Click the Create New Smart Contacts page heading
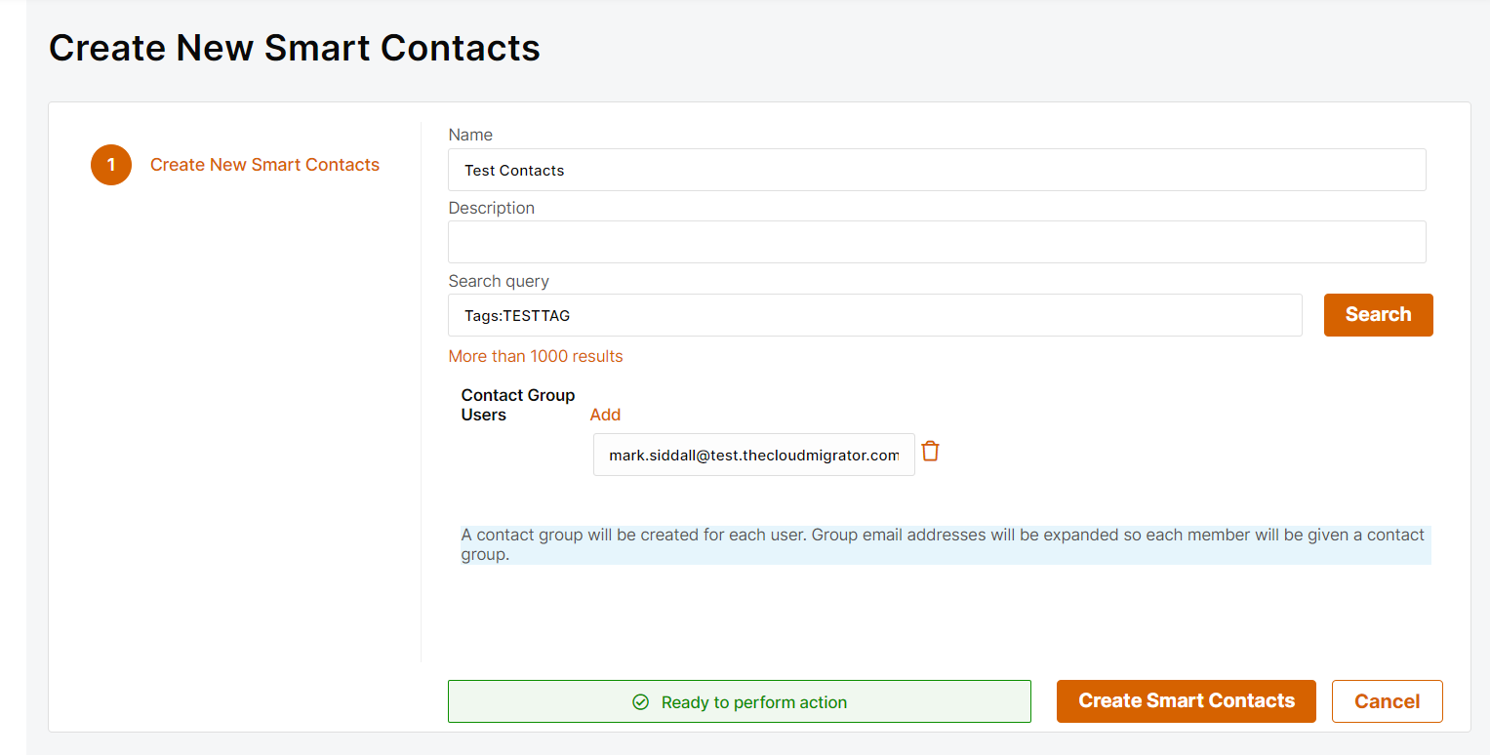Screen dimensions: 1490x755 click(x=294, y=47)
